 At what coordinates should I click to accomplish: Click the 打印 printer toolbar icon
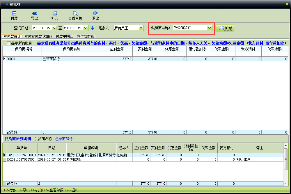55,16
